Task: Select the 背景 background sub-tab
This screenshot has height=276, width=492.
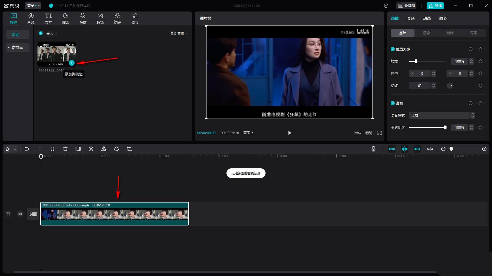Action: point(474,33)
